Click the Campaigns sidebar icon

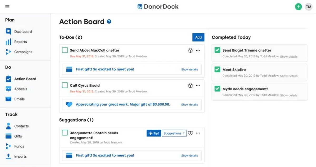8,52
